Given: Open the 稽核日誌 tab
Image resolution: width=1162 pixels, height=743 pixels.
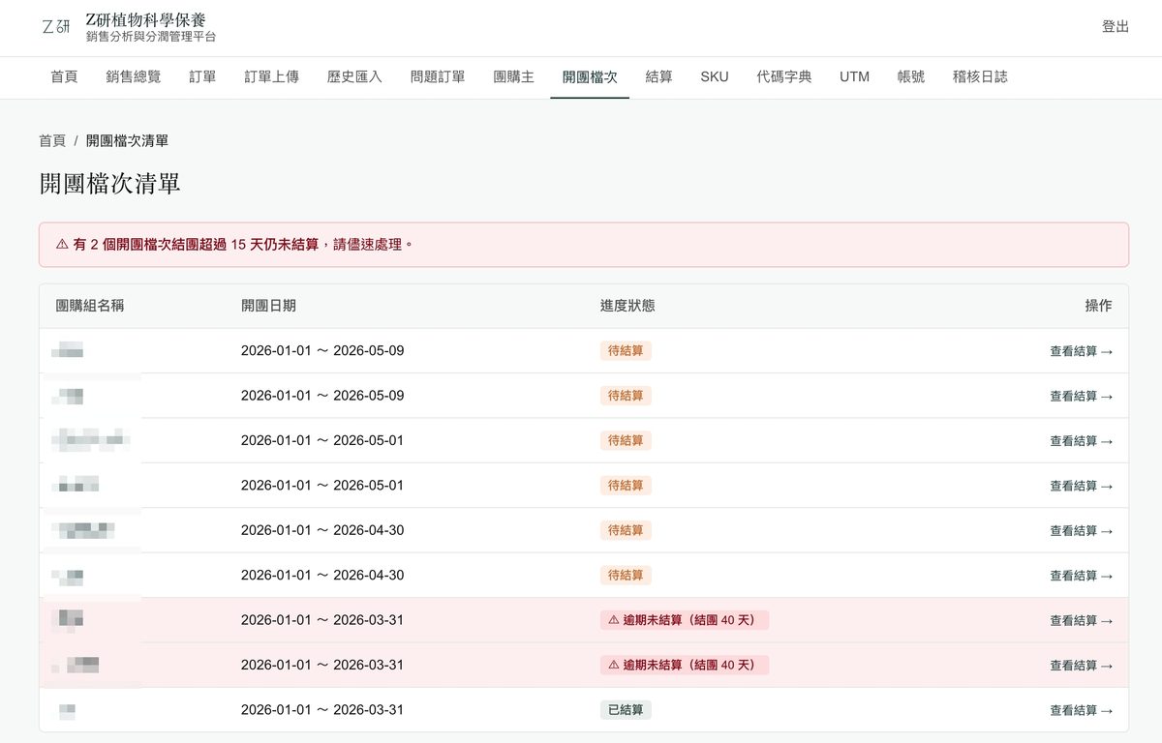Looking at the screenshot, I should click(x=980, y=76).
